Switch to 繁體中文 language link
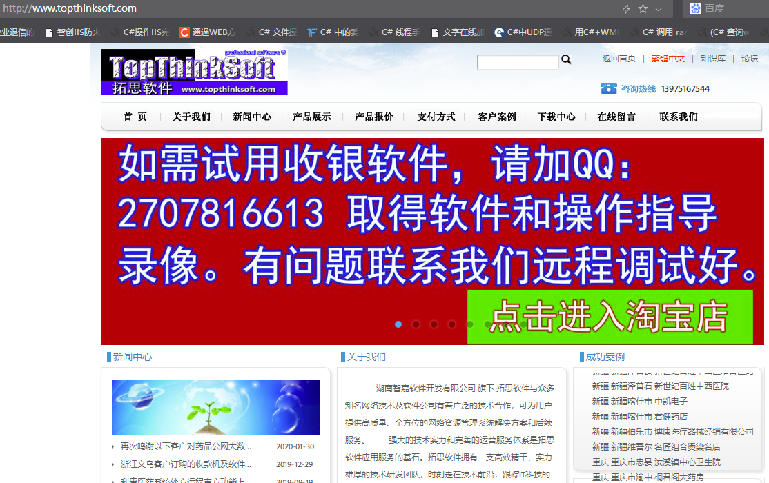Image resolution: width=769 pixels, height=483 pixels. point(668,59)
